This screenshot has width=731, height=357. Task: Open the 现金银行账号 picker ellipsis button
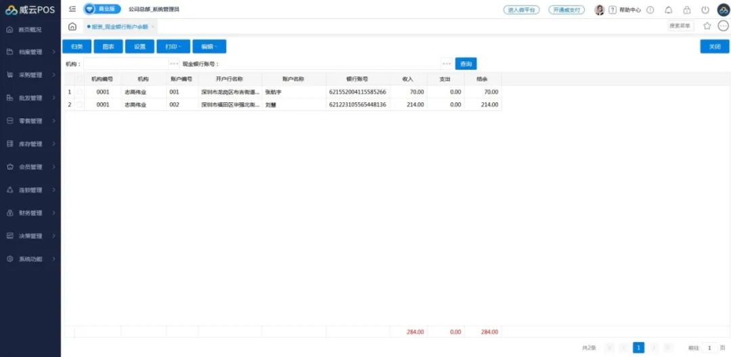pyautogui.click(x=447, y=64)
